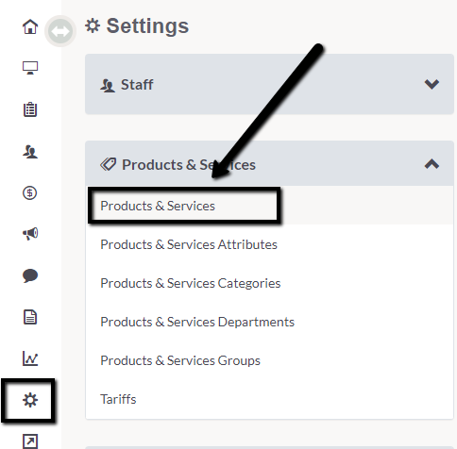Open the line chart reports icon
This screenshot has width=457, height=449.
30,358
